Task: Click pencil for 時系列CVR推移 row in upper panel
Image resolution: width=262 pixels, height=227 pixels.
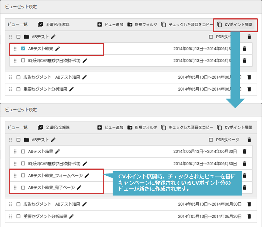Action: point(85,61)
